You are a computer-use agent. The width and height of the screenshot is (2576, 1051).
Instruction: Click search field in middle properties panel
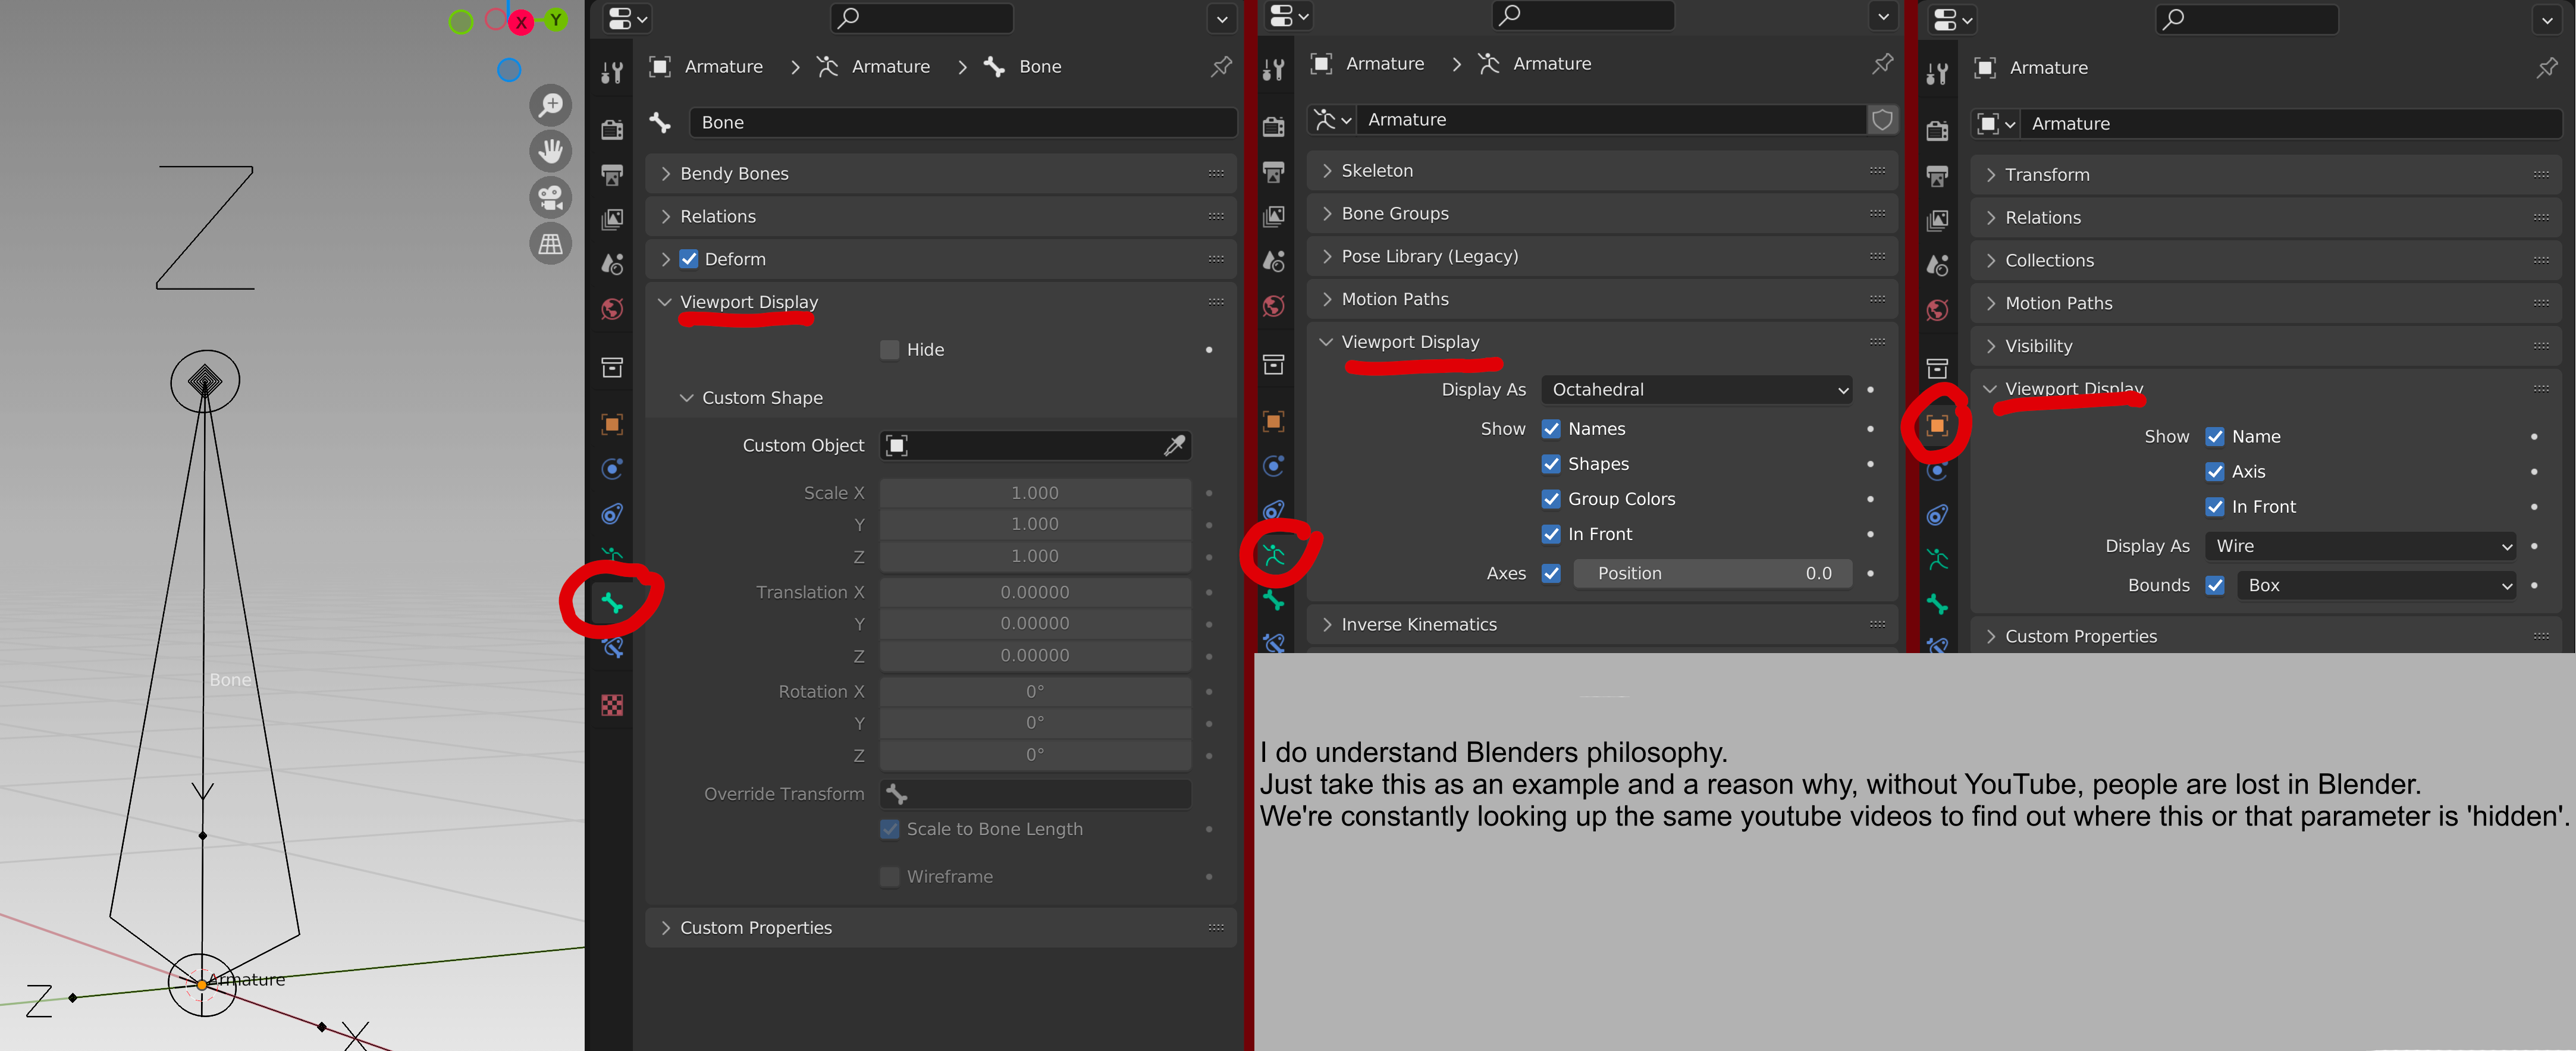(1583, 15)
